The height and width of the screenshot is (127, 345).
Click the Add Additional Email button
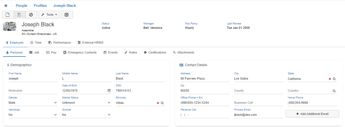312,114
